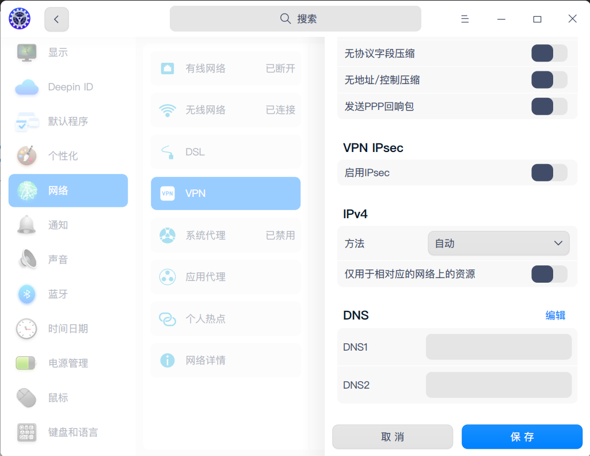Select 显示 label in the sidebar
Image resolution: width=590 pixels, height=456 pixels.
click(58, 52)
